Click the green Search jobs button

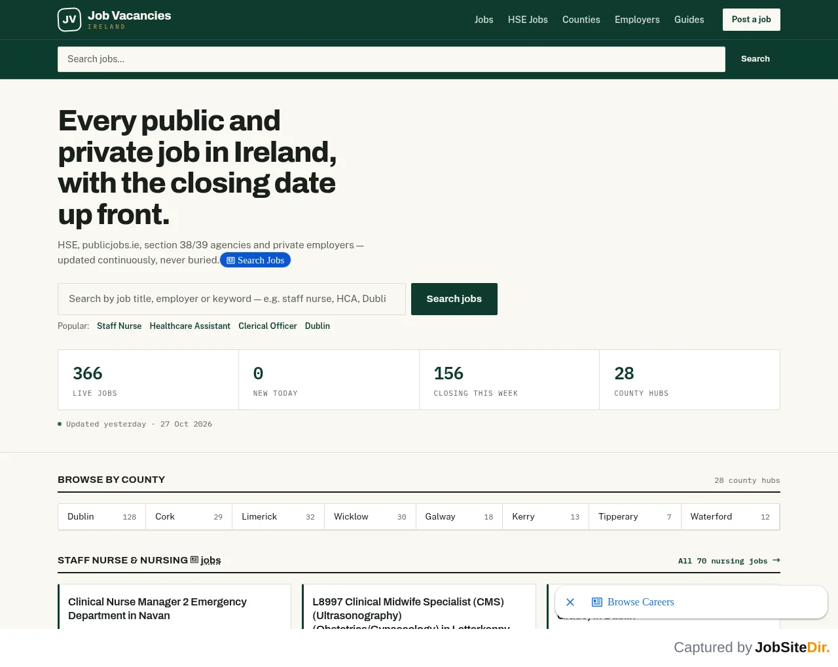(454, 299)
